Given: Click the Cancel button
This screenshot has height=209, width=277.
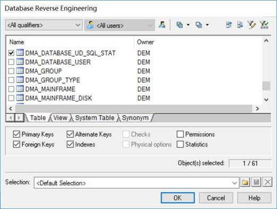Looking at the screenshot, I should point(216,198).
